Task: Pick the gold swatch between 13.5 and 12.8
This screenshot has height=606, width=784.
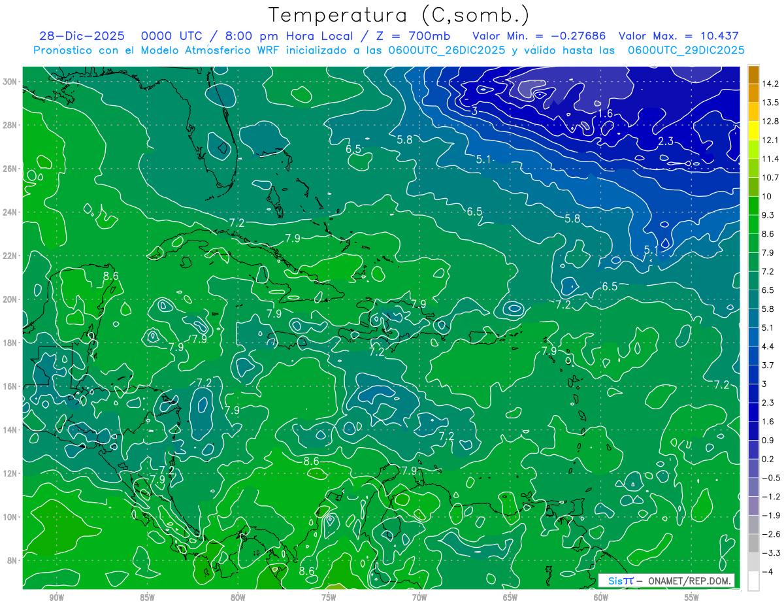Action: coord(753,112)
